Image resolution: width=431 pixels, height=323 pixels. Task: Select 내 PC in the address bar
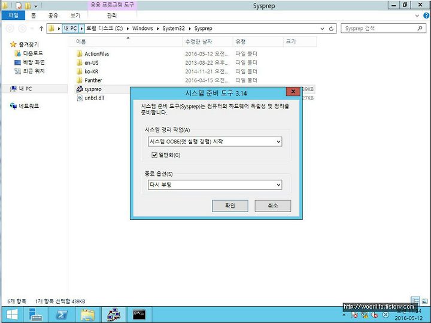point(71,28)
